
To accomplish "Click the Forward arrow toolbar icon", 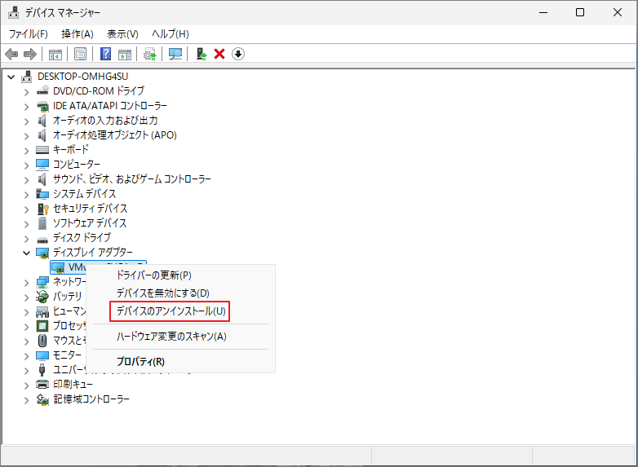I will [x=30, y=54].
